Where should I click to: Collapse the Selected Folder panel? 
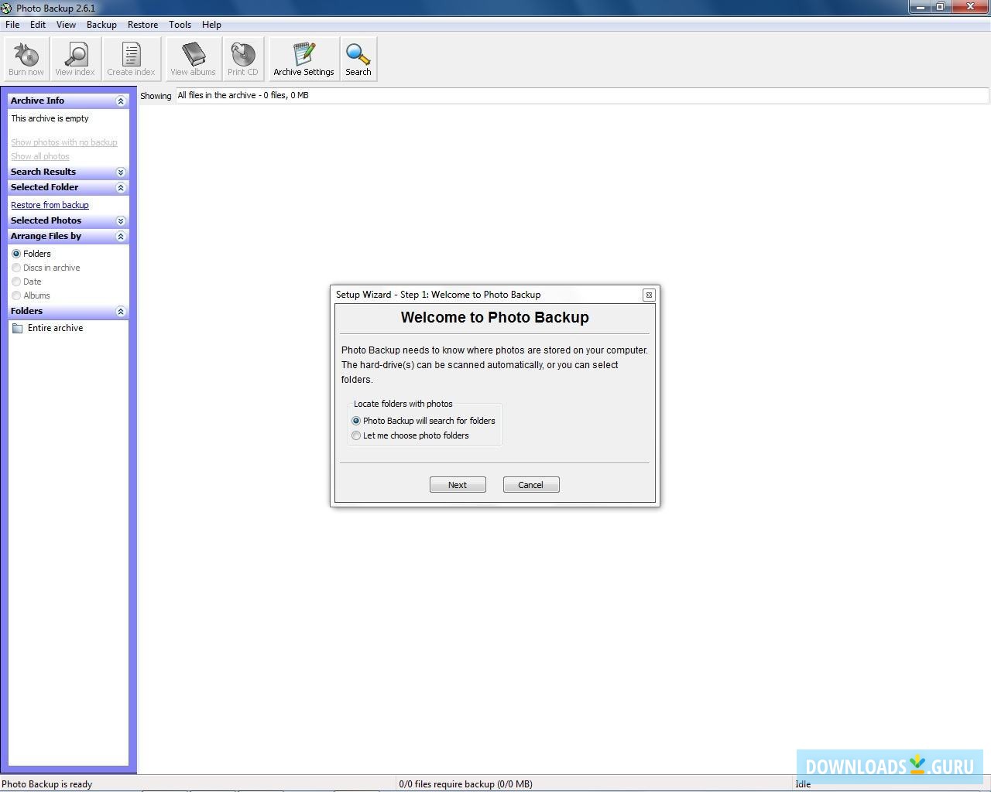pyautogui.click(x=121, y=187)
